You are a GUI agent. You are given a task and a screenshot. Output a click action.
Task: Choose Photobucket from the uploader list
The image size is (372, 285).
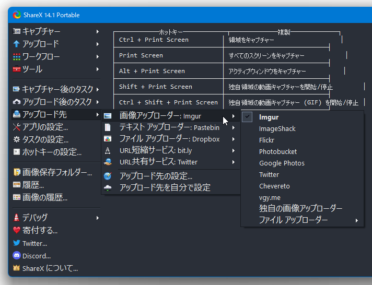(302, 151)
